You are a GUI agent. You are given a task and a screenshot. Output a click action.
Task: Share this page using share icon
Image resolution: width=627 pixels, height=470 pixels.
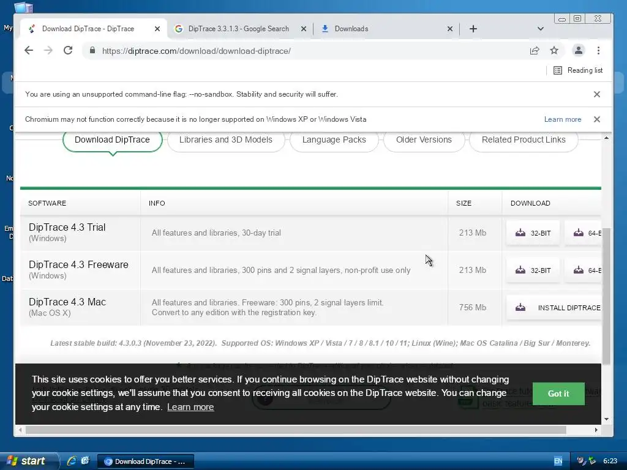pyautogui.click(x=535, y=50)
